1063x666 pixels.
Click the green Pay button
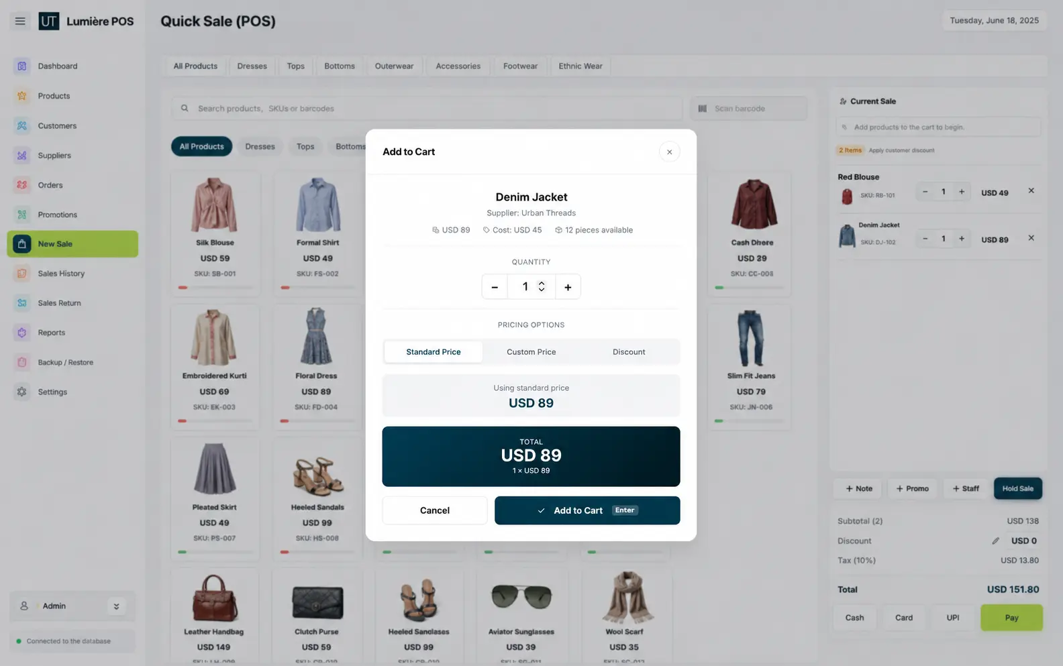[1011, 618]
